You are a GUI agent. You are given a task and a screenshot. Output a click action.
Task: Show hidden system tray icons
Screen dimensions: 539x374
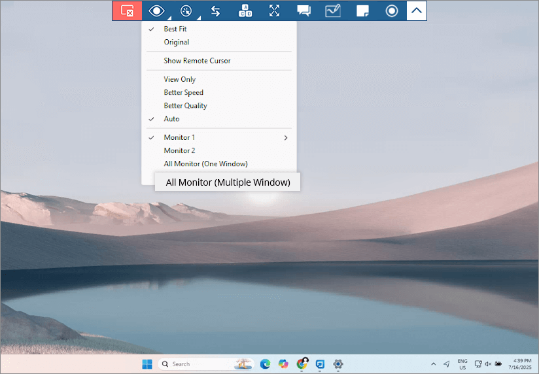(x=433, y=364)
